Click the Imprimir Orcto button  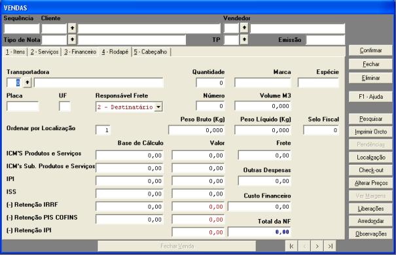(370, 131)
